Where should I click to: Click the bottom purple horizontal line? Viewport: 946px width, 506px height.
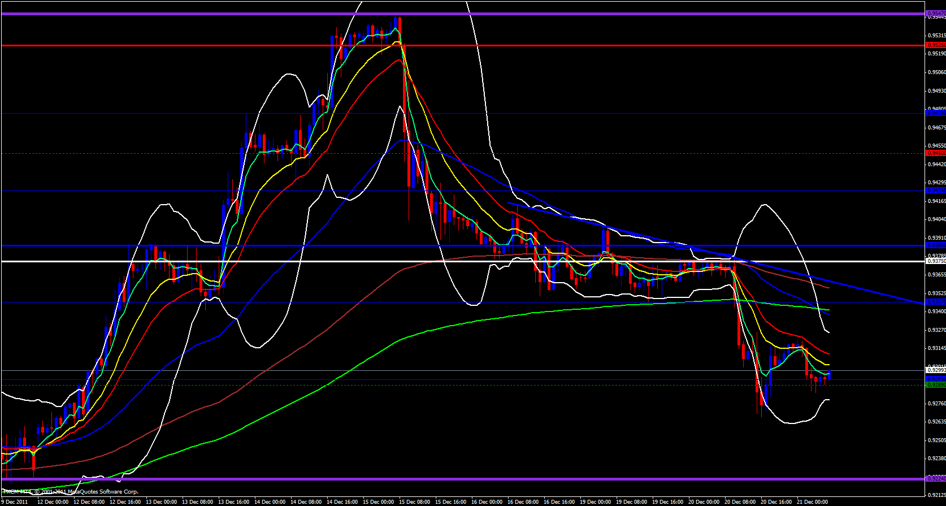click(x=452, y=479)
